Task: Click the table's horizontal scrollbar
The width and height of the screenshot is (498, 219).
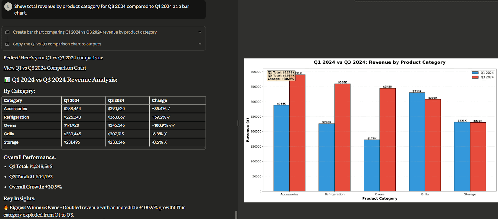Action: point(103,148)
